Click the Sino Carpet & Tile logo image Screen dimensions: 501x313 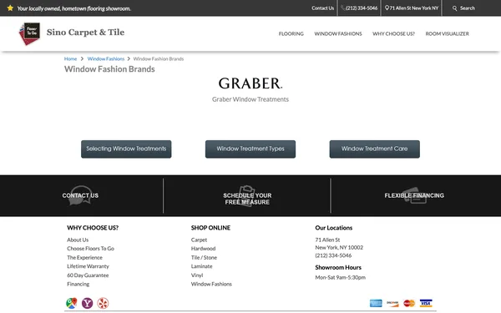(30, 33)
